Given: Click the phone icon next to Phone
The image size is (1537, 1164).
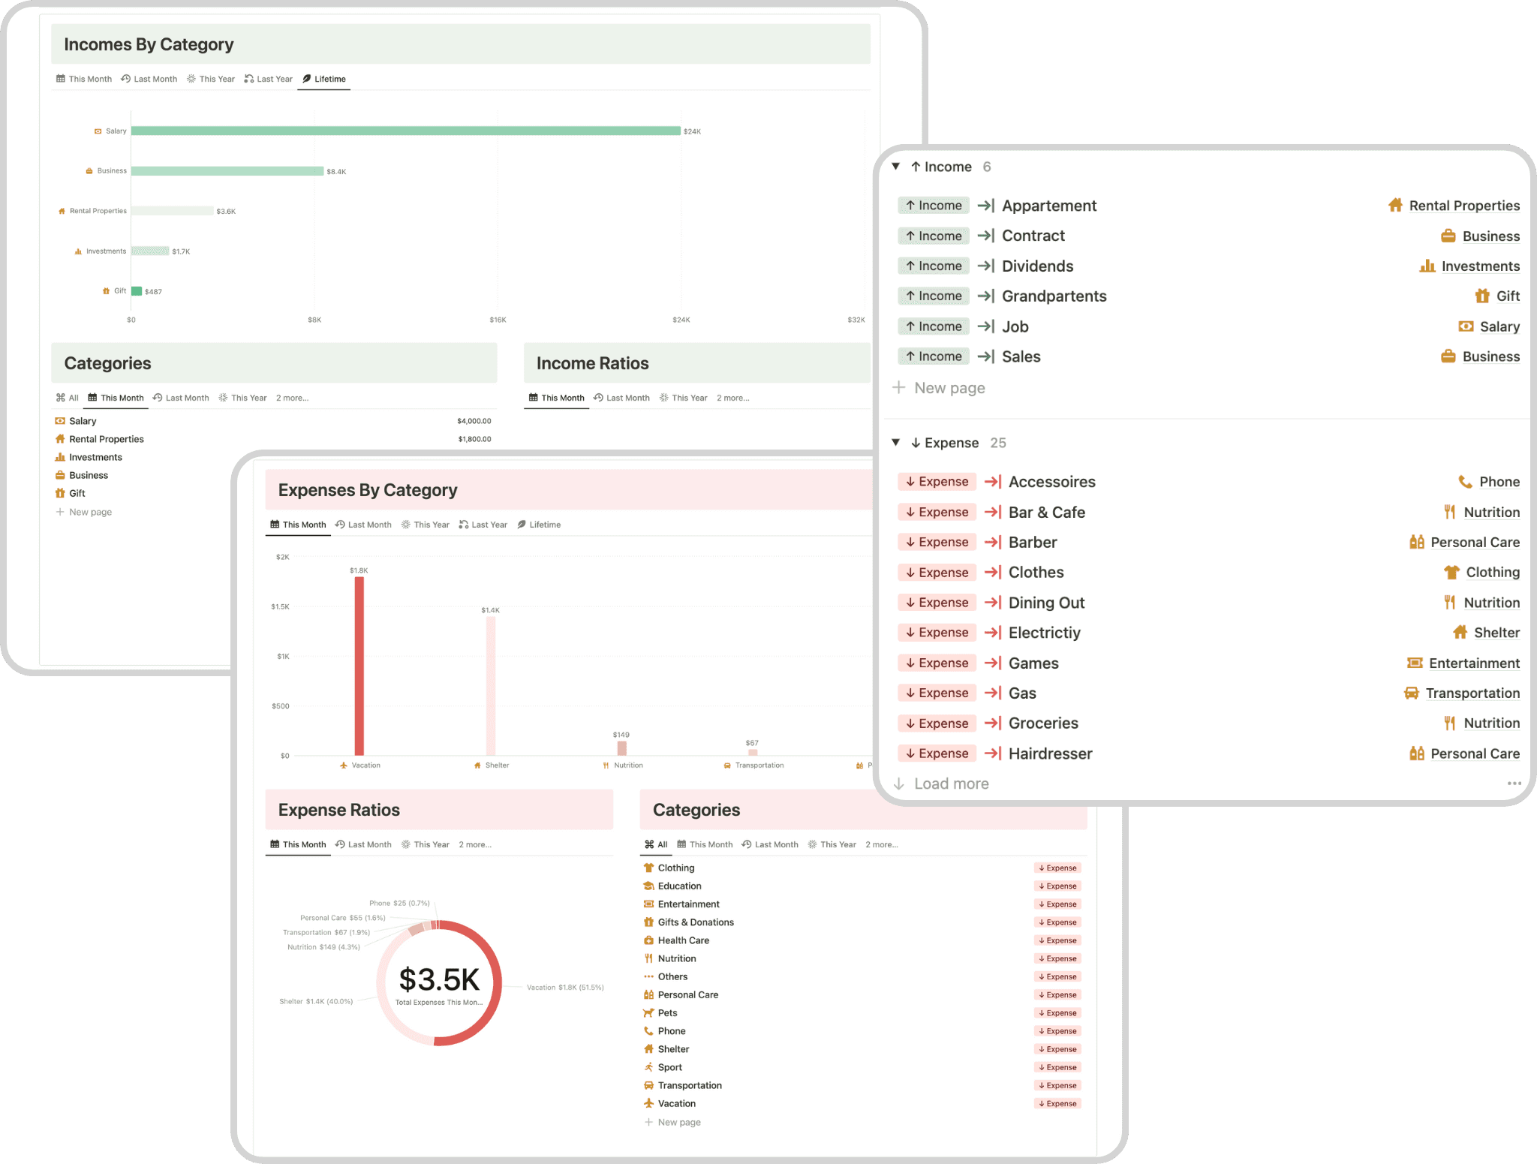Looking at the screenshot, I should pos(1465,482).
